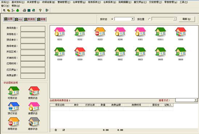Expand the 查看方式 view mode dropdown

[x=196, y=100]
